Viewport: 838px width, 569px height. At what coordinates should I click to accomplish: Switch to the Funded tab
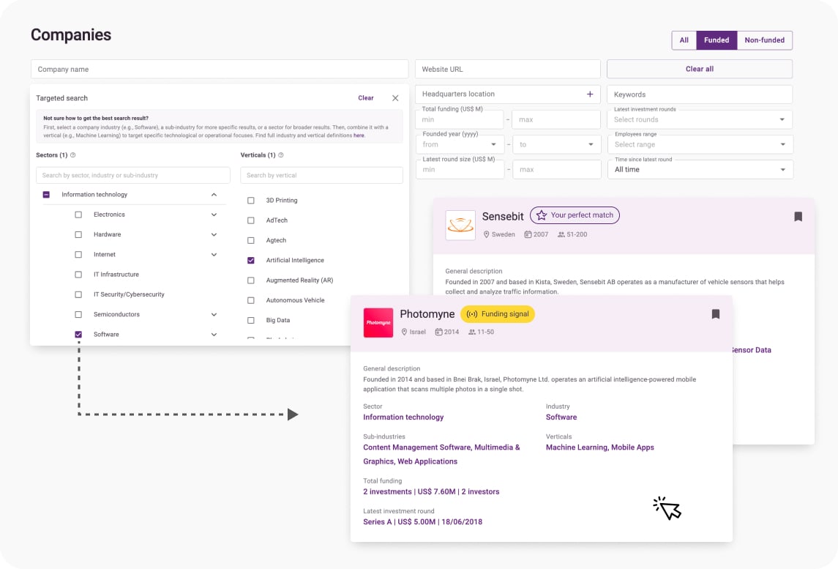[717, 40]
